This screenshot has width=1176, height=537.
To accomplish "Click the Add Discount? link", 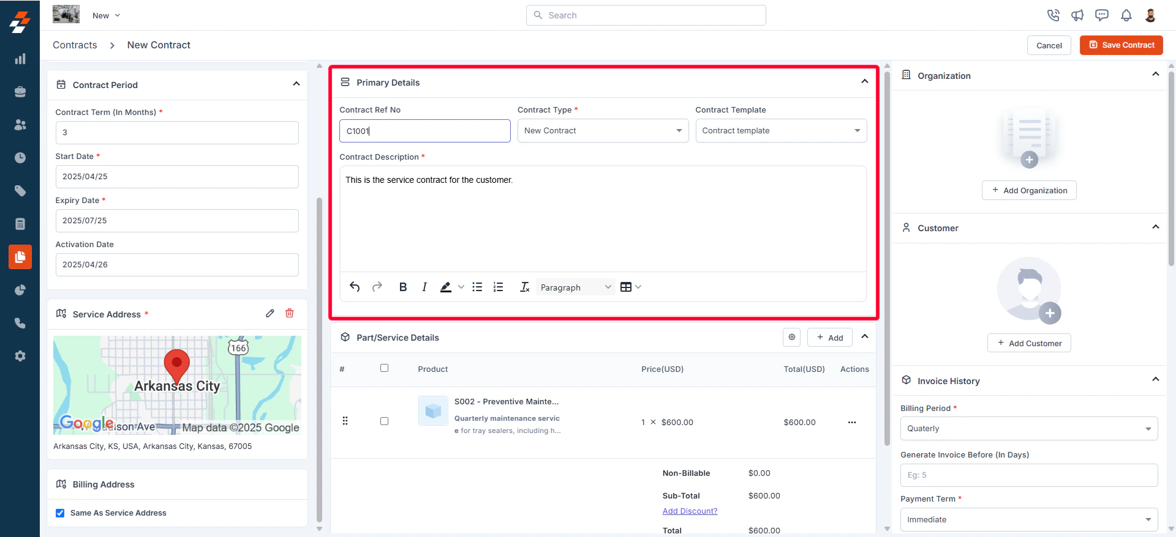I will click(x=690, y=511).
